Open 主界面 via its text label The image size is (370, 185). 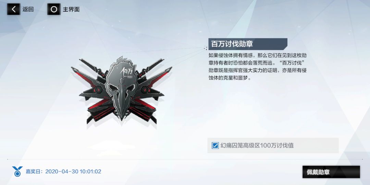pos(71,10)
